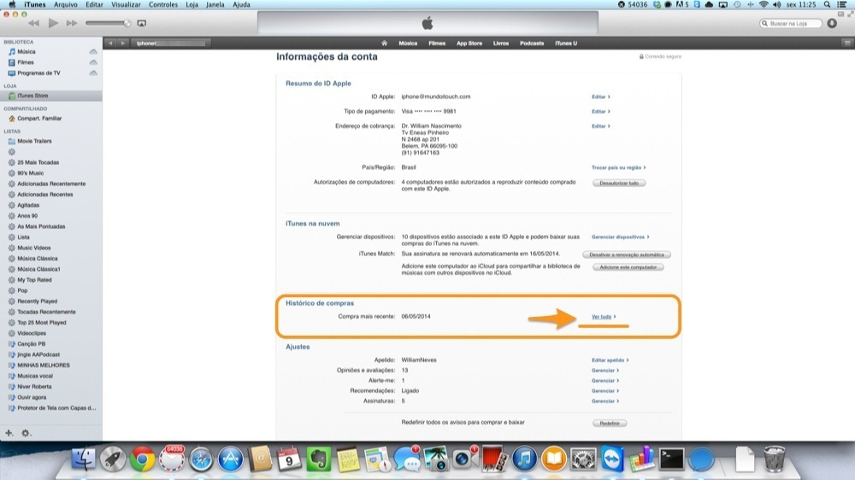
Task: Click Editar link for Tipo de pagamento
Action: [x=600, y=112]
